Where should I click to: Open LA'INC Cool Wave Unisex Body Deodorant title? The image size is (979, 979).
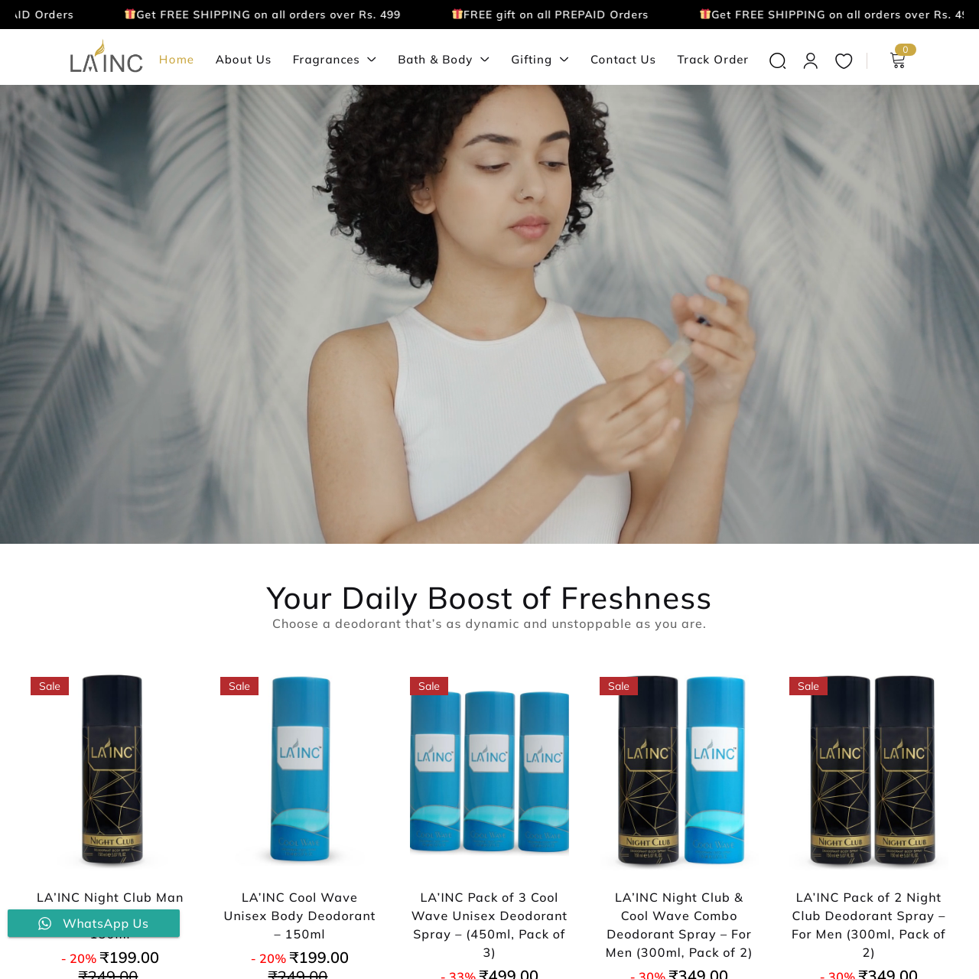[300, 916]
